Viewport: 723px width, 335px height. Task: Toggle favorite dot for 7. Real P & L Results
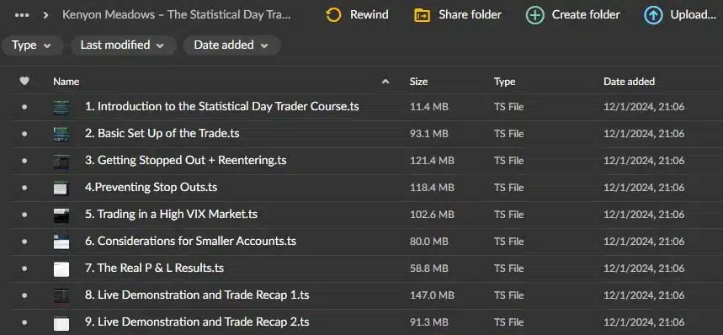[24, 269]
